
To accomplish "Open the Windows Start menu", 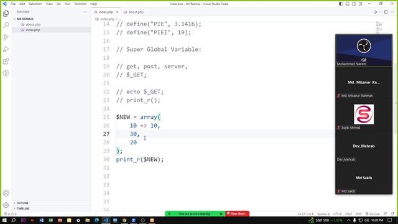I will (4, 220).
